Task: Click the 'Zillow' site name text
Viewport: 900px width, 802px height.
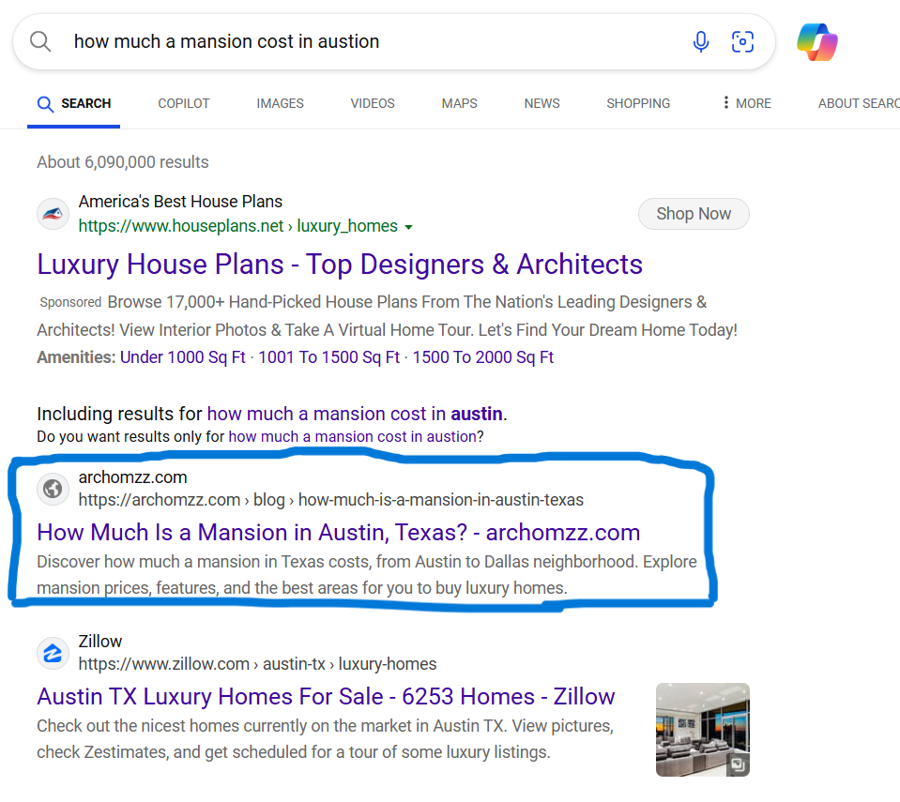Action: tap(100, 642)
